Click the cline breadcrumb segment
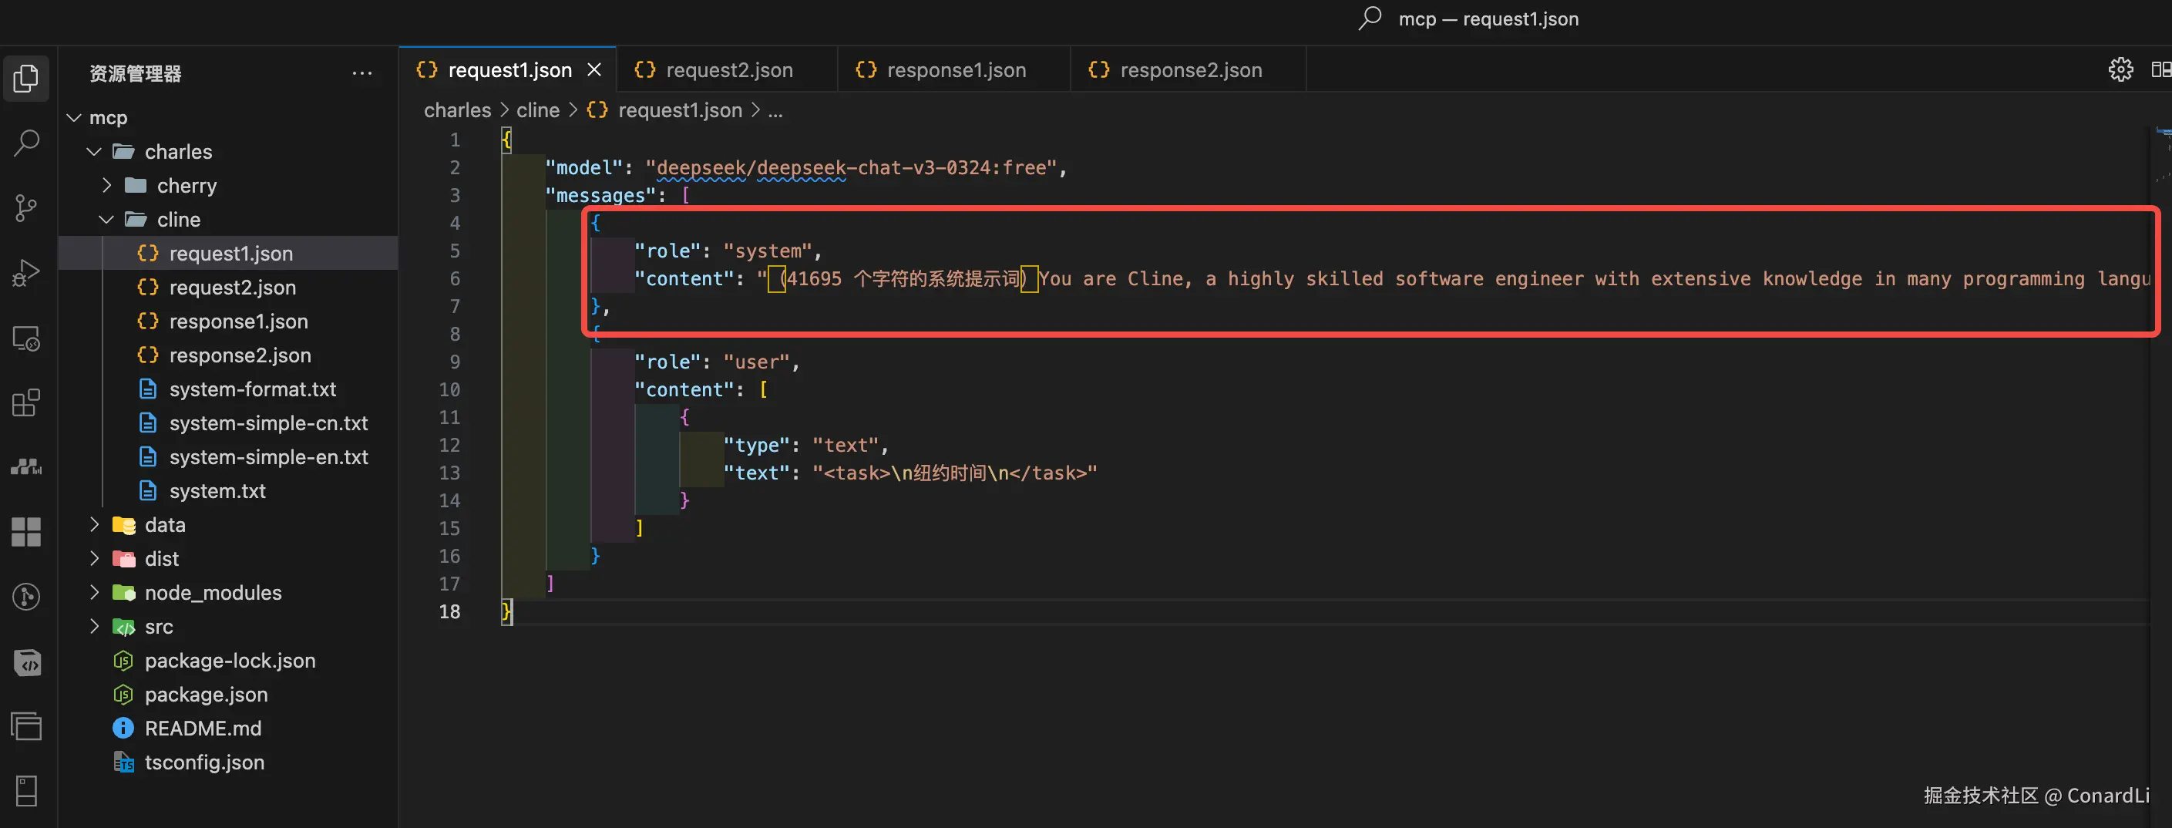The image size is (2172, 828). 537,110
